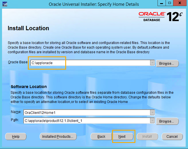The height and width of the screenshot is (149, 188).
Task: Click the Path label beside the client_1 path
Action: [x=15, y=120]
